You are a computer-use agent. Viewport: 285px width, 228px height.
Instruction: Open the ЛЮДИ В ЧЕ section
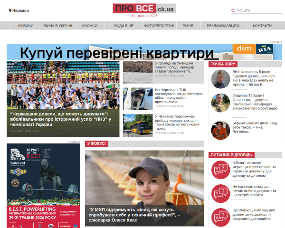(123, 26)
